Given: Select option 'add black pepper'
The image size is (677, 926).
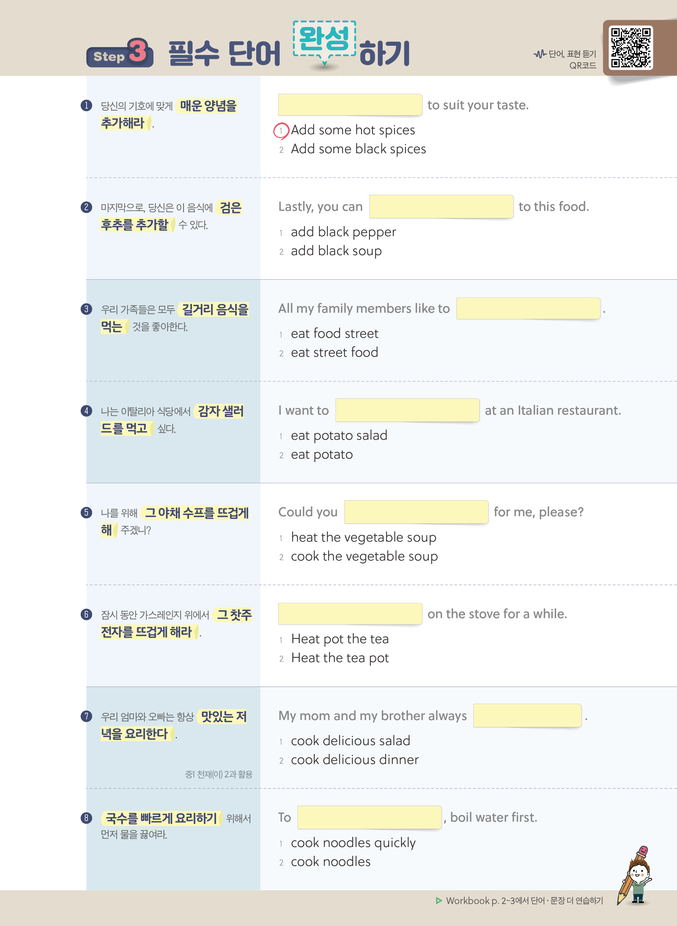Looking at the screenshot, I should tap(343, 232).
